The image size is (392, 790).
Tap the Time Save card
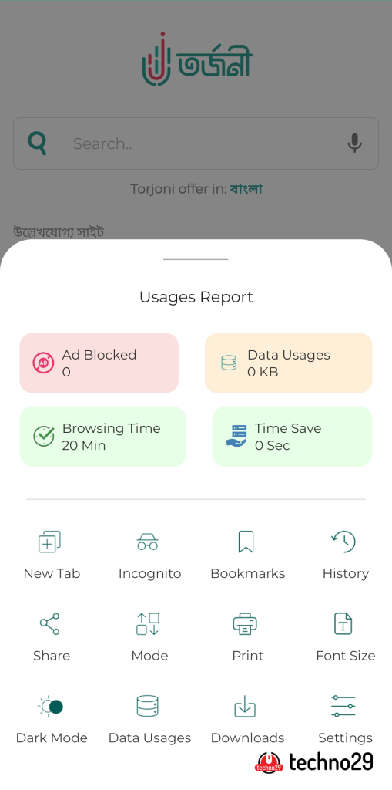pos(293,437)
